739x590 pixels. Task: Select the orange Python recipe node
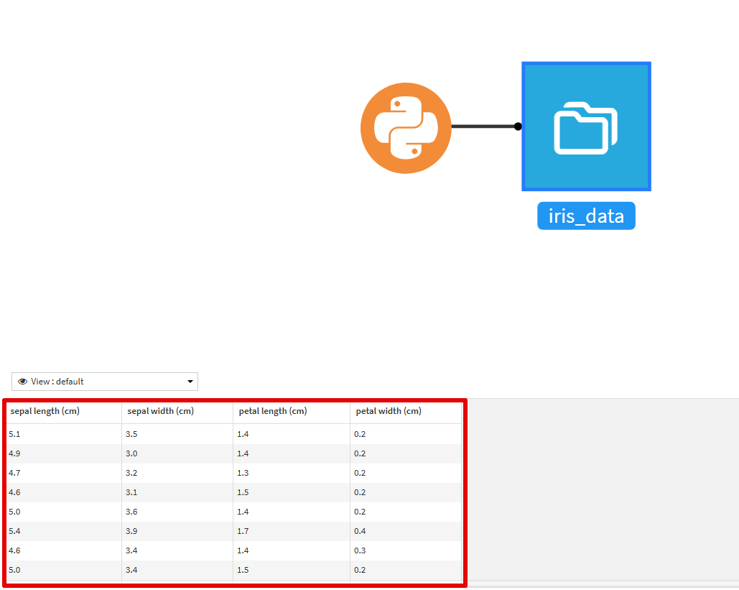click(x=406, y=128)
